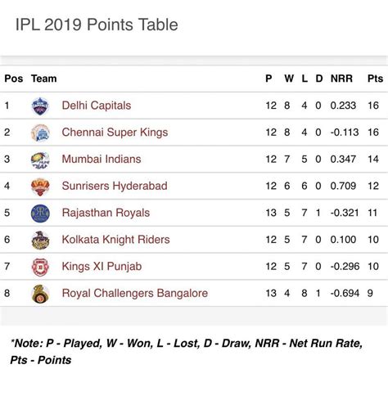
Task: Click the Kolkata Knight Riders logo
Action: pos(40,240)
